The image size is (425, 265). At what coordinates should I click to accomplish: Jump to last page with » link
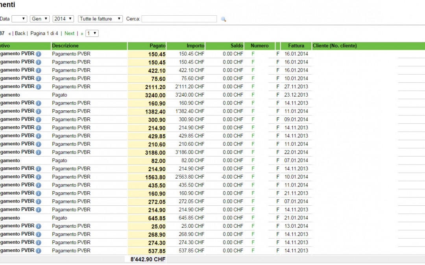click(x=82, y=33)
